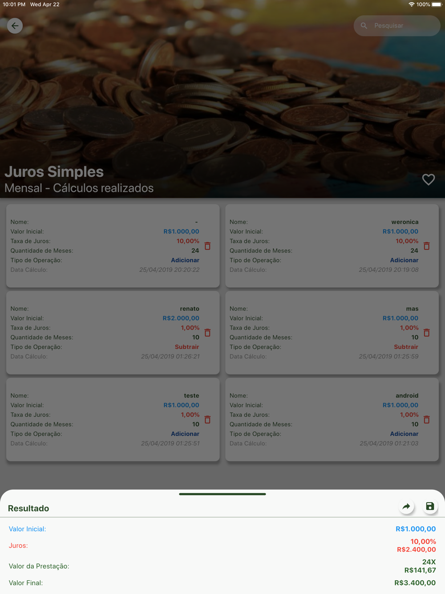This screenshot has width=445, height=594.
Task: Delete the mas calculation
Action: point(427,333)
